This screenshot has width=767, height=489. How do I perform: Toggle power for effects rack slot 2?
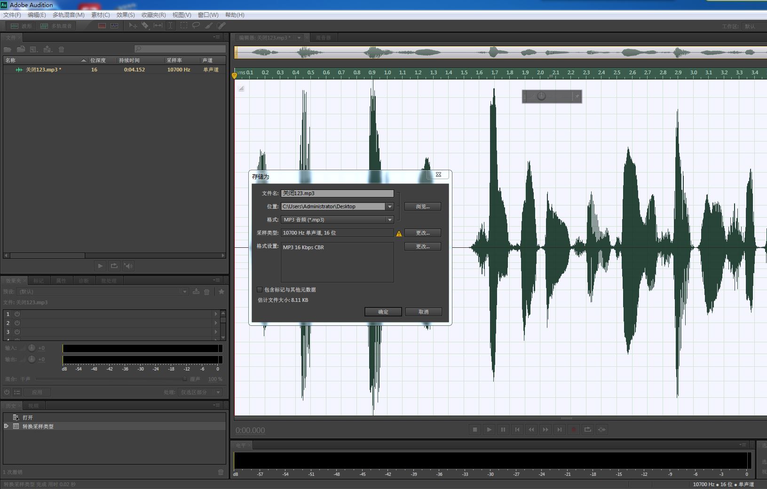(17, 323)
